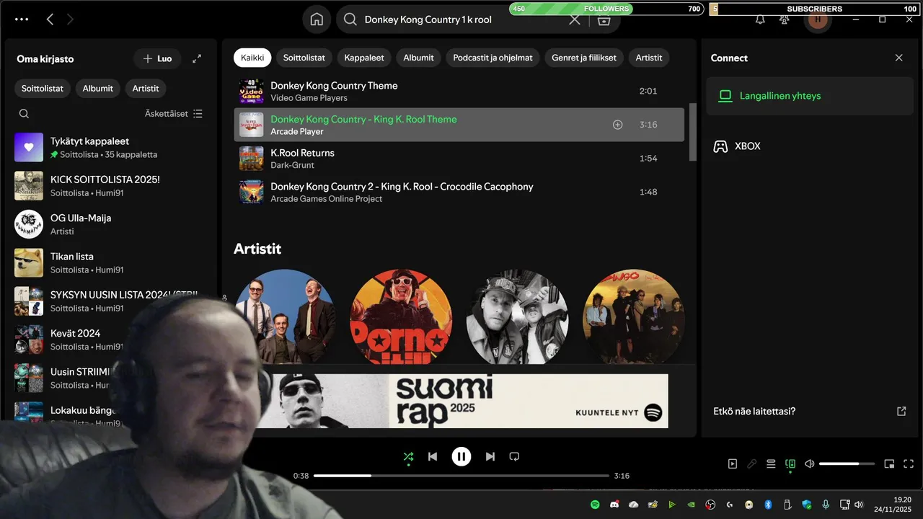Toggle repeat mode
Image resolution: width=923 pixels, height=519 pixels.
(x=514, y=456)
